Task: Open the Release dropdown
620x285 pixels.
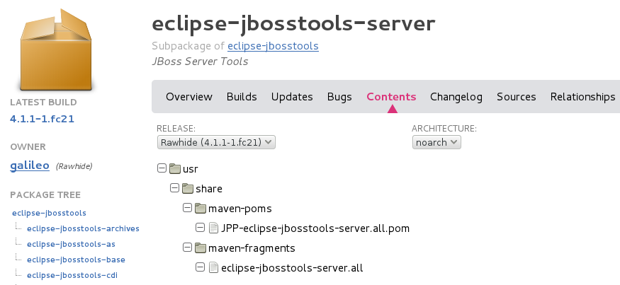Action: (x=216, y=142)
